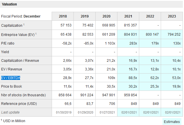The image size is (184, 125).
Task: Click the Capitalization row label
Action: [12, 25]
